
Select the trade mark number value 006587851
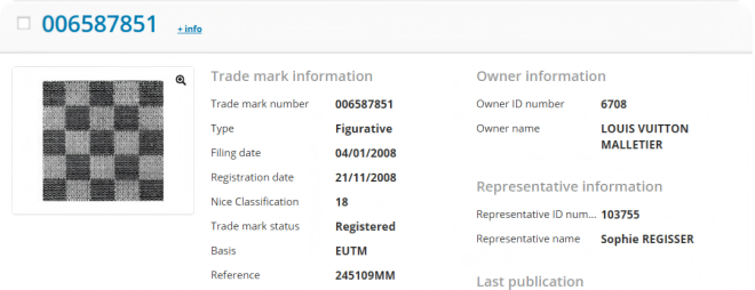(x=364, y=104)
